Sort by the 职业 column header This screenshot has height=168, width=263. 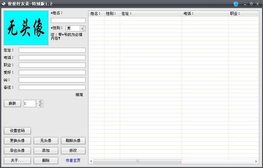pyautogui.click(x=243, y=14)
